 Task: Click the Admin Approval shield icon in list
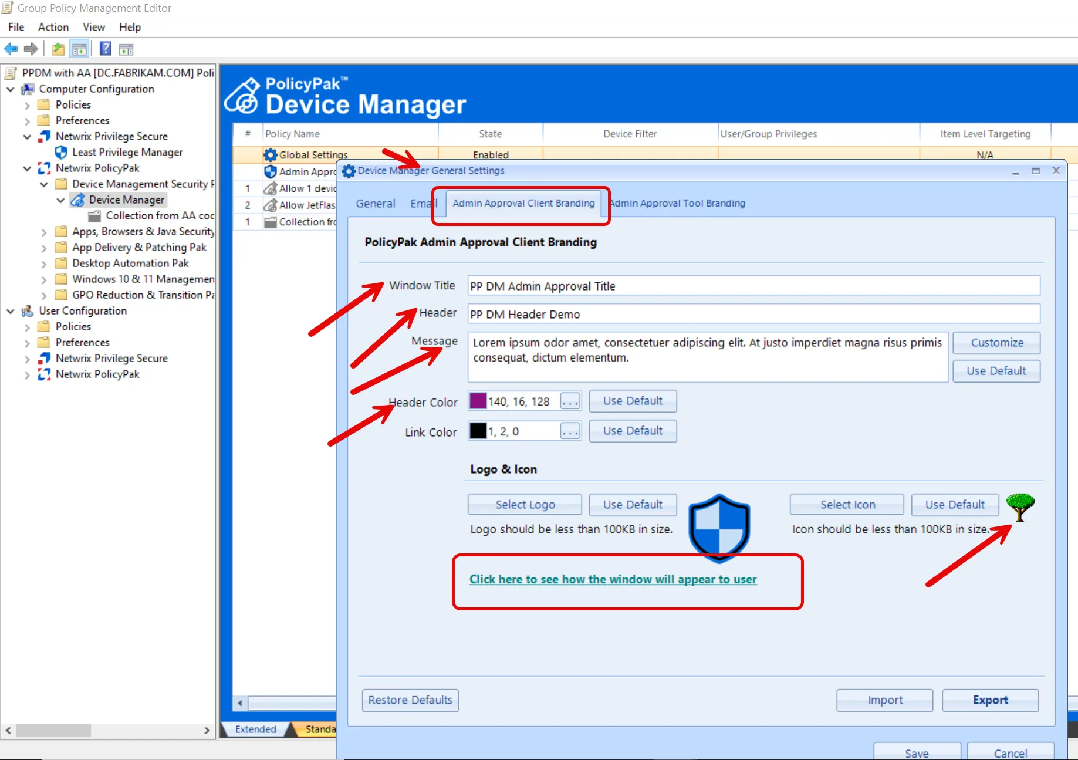click(x=271, y=171)
